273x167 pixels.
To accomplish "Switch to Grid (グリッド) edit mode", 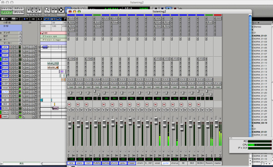I will click(x=18, y=12).
